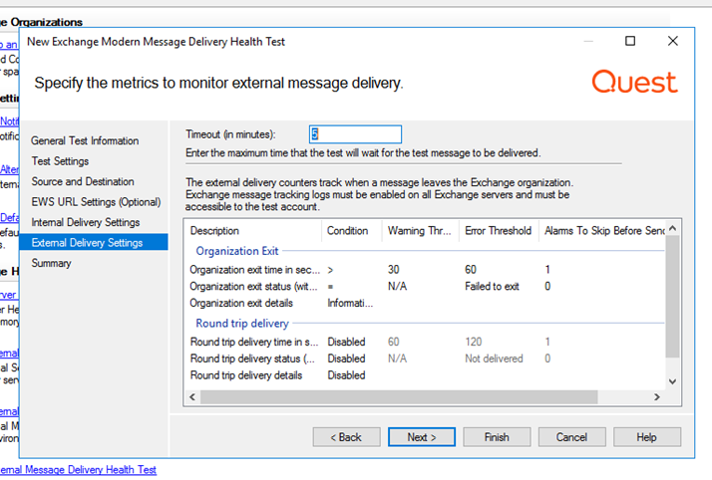Open EWS URL Settings (Optional) step
Viewport: 712px width, 480px height.
pos(96,202)
